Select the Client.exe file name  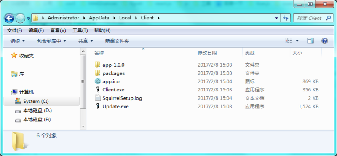(x=113, y=90)
